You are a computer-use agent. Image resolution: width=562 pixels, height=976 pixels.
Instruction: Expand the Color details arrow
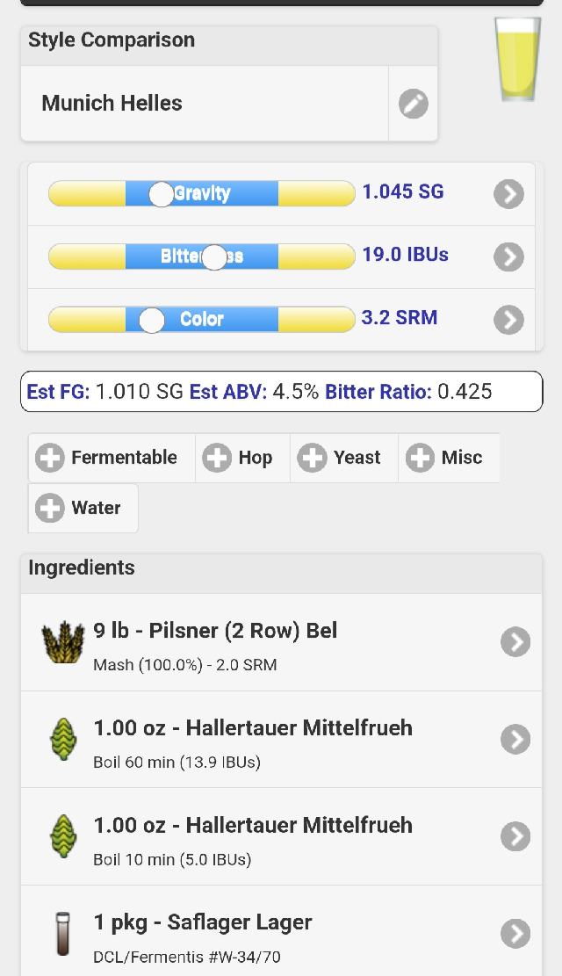pyautogui.click(x=508, y=320)
